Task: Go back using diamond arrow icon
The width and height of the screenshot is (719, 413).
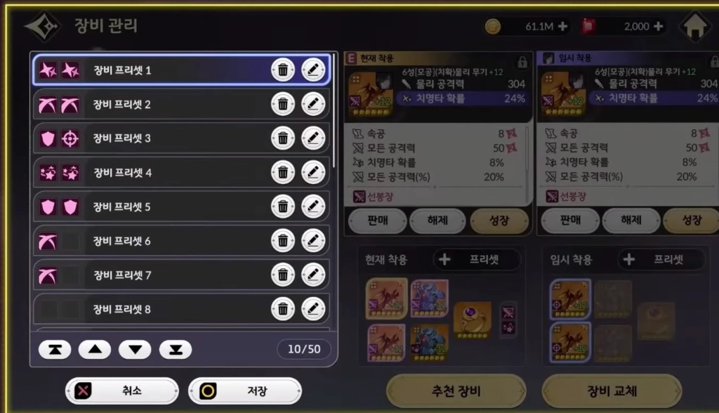Action: [x=42, y=26]
